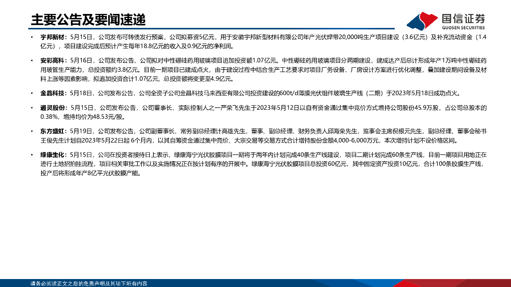
Task: Click the text 600t/d薄膜光伏组件玻璃生产线
Action: pos(320,93)
